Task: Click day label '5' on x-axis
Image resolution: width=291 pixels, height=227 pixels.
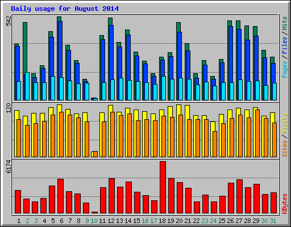Action: tap(53, 221)
